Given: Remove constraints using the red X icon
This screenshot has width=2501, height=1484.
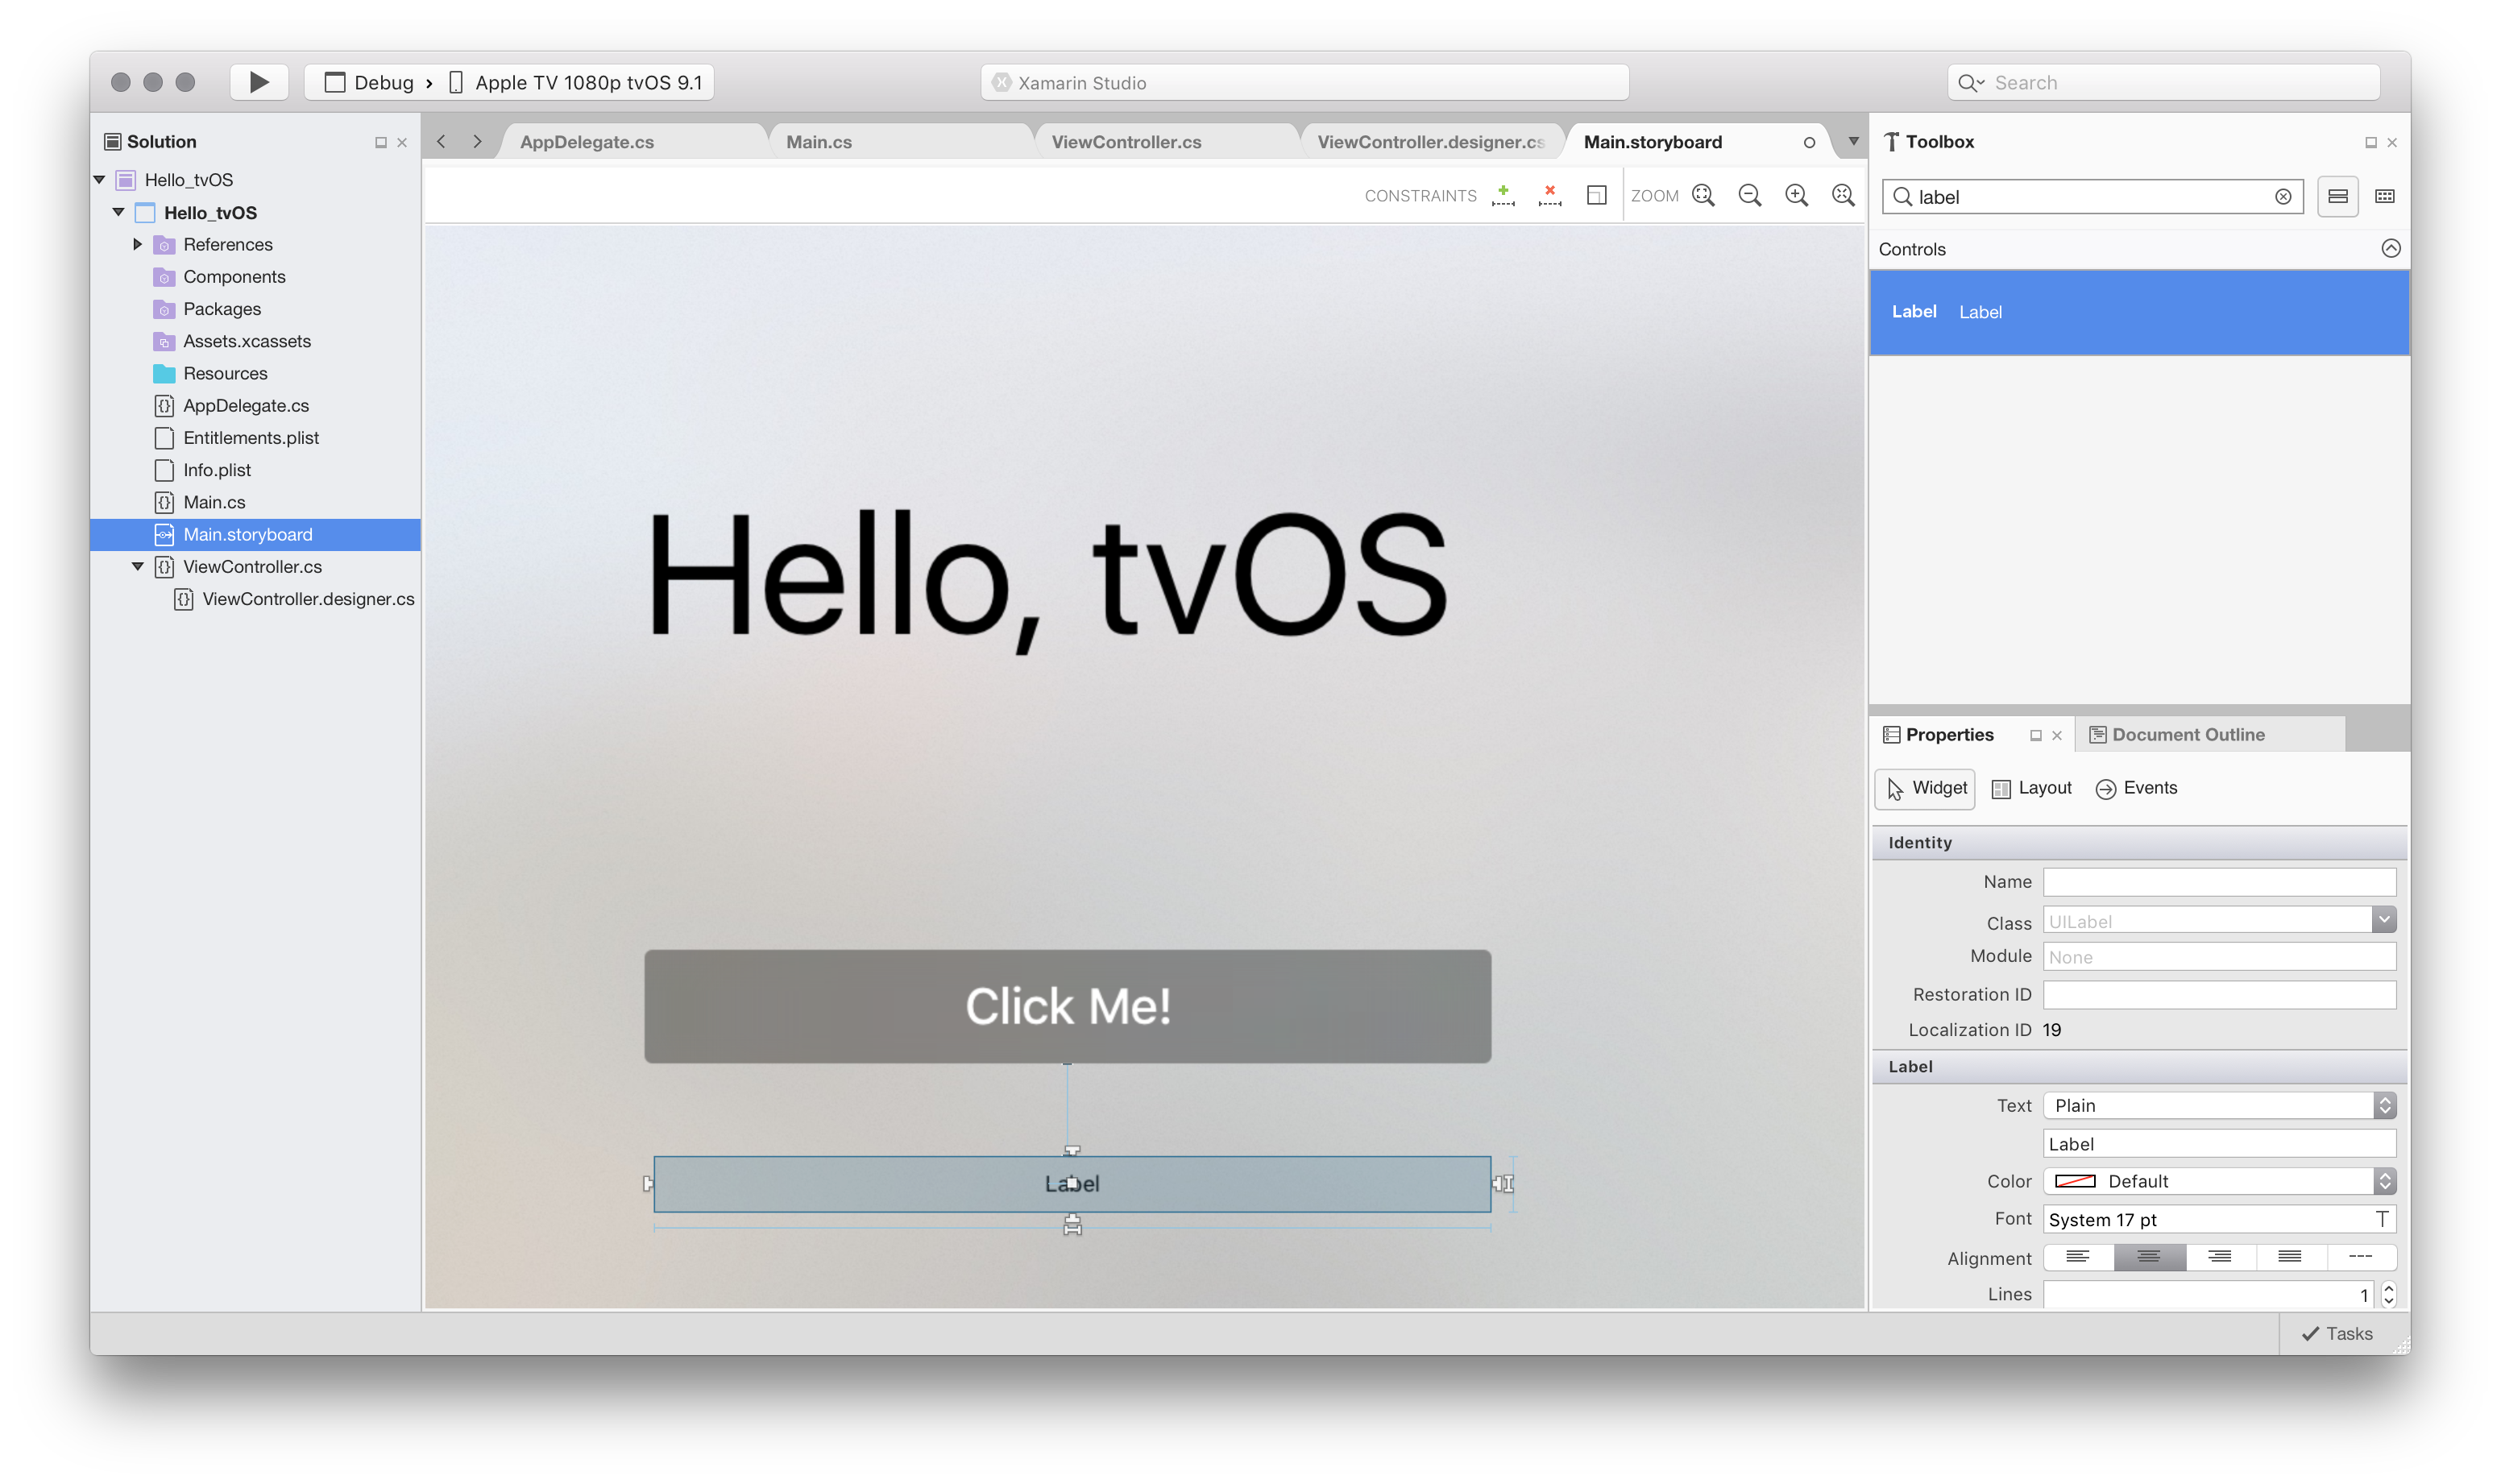Looking at the screenshot, I should 1549,195.
